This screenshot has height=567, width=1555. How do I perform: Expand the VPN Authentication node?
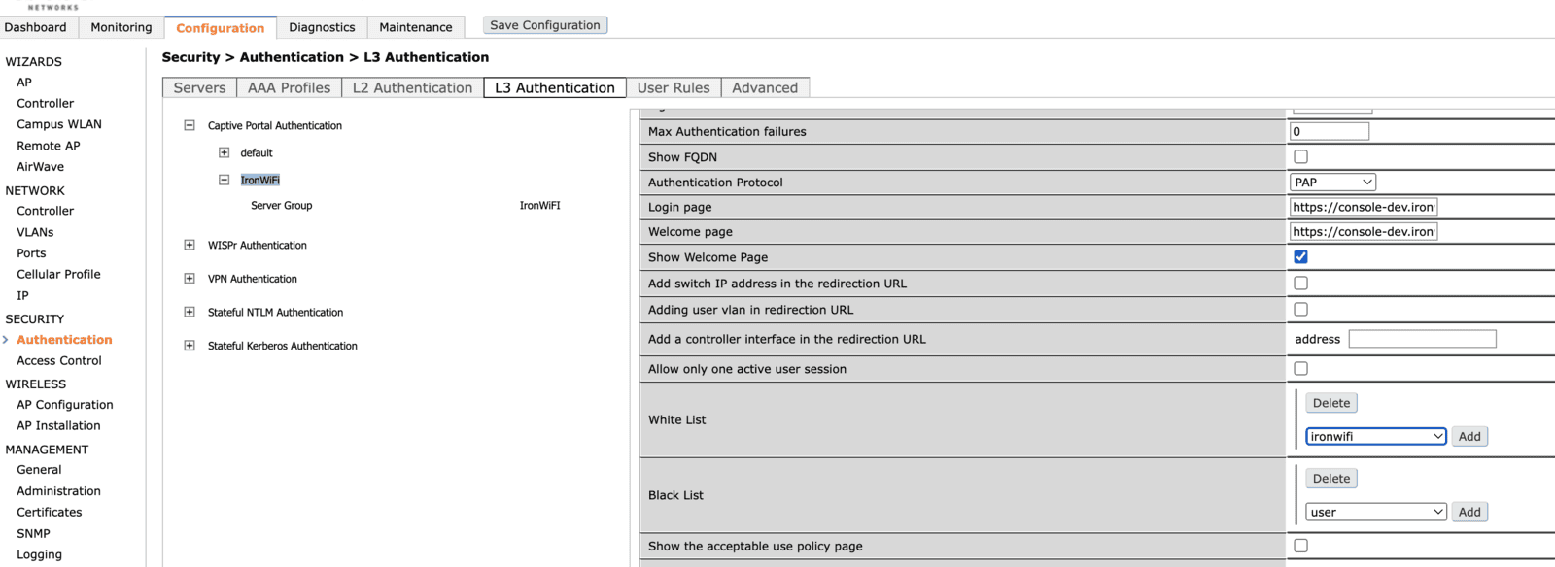(190, 279)
